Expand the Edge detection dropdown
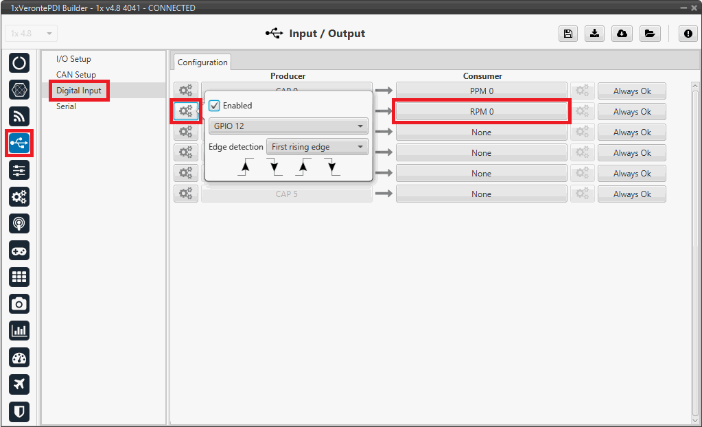This screenshot has height=427, width=702. pyautogui.click(x=317, y=147)
